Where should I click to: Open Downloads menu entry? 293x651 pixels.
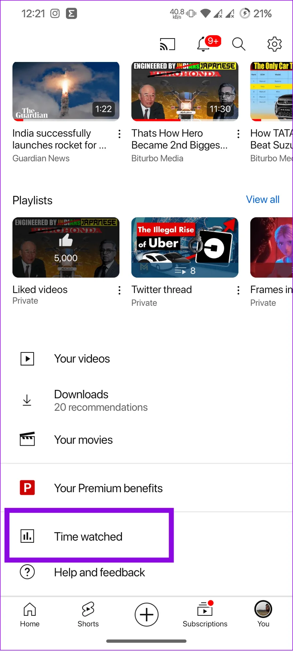[146, 400]
